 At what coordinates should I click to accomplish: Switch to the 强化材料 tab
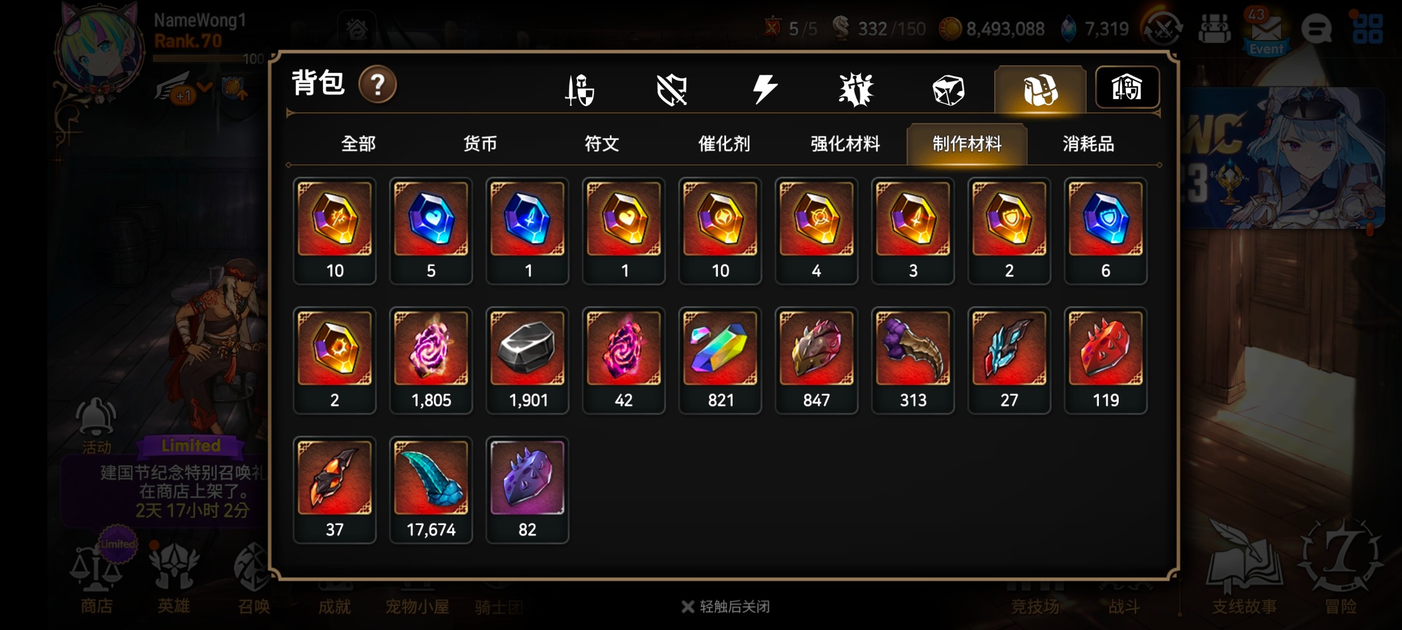pos(845,143)
